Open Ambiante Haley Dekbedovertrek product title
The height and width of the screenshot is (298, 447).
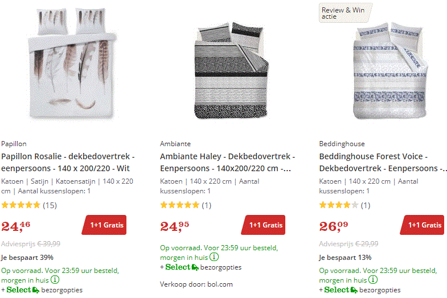coord(227,162)
